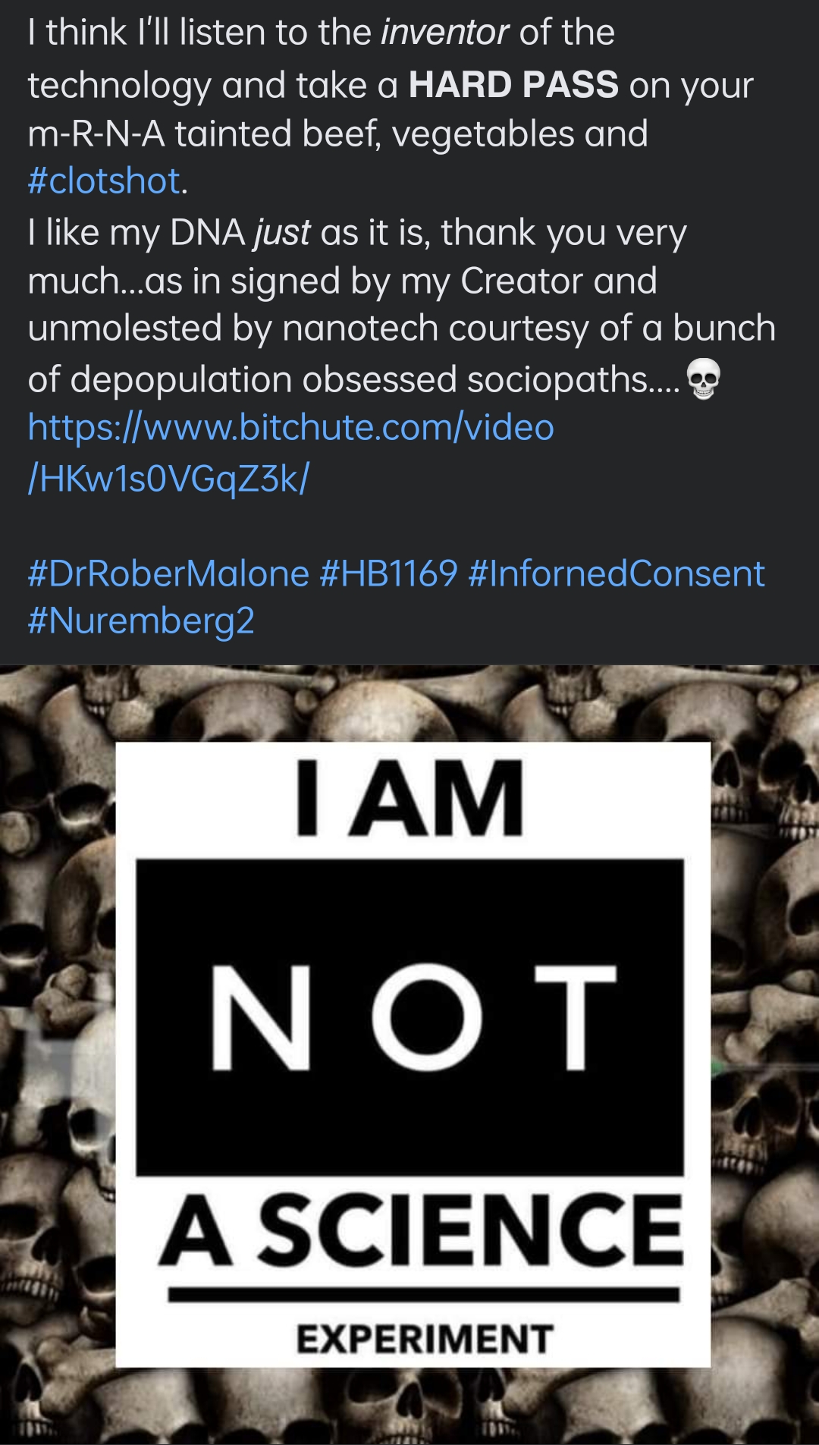Viewport: 819px width, 1445px height.
Task: Tap the #DrRoberMalone hashtag
Action: (168, 573)
